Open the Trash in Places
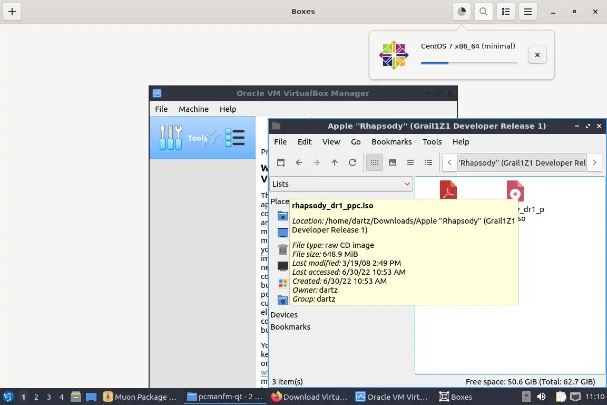Viewport: 607px width, 405px height. pos(282,249)
